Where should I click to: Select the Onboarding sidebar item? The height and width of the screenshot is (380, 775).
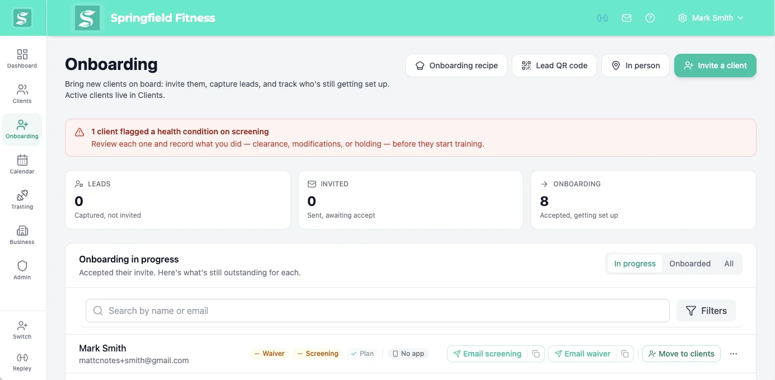(22, 129)
